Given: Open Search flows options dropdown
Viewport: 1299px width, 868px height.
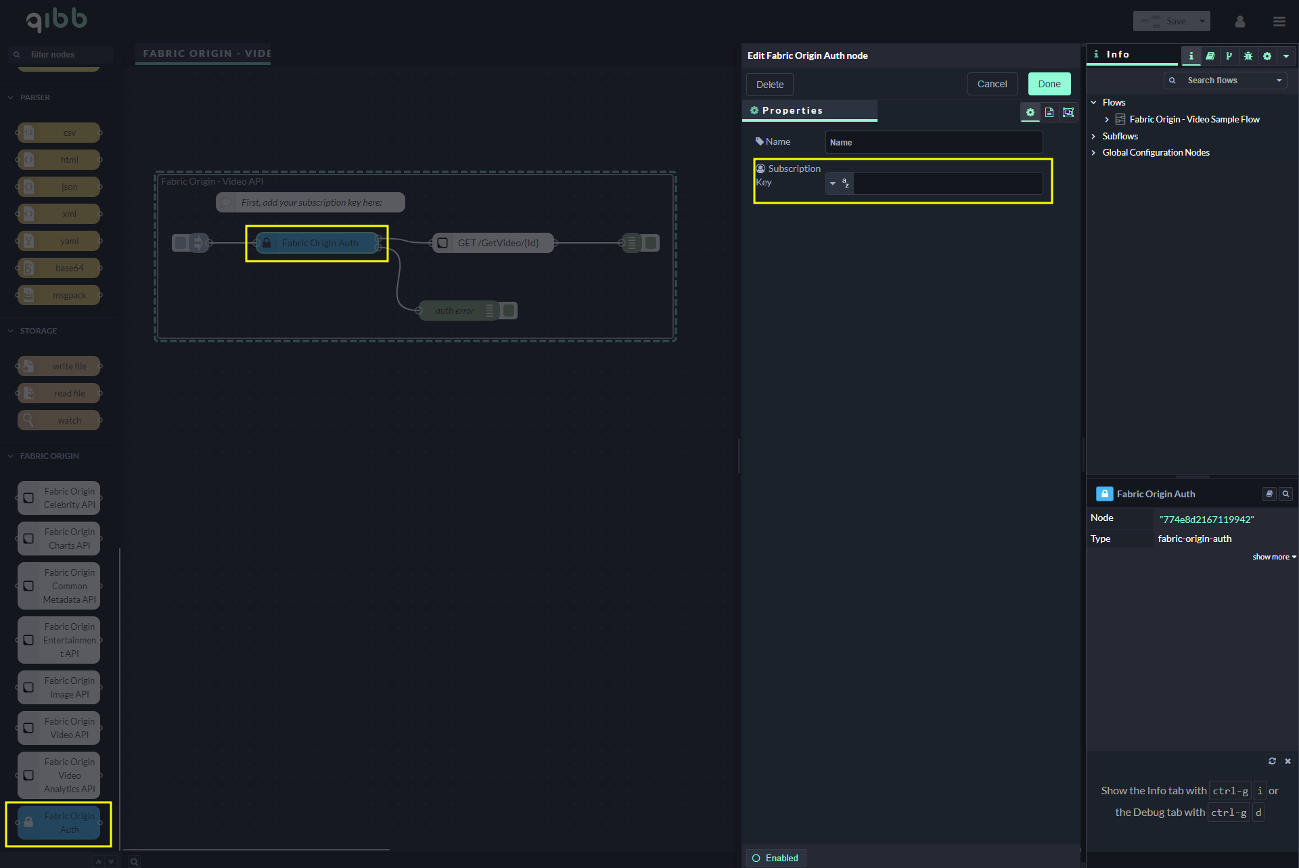Looking at the screenshot, I should click(1279, 81).
